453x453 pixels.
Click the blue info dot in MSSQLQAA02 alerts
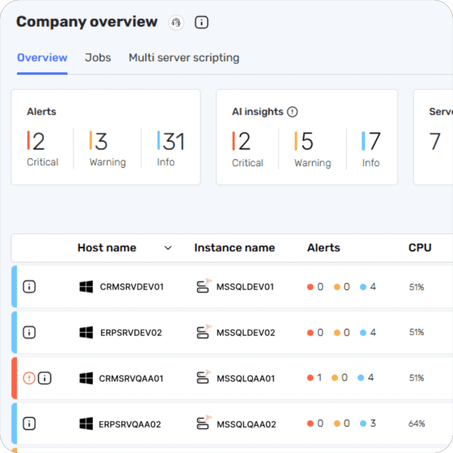[363, 423]
